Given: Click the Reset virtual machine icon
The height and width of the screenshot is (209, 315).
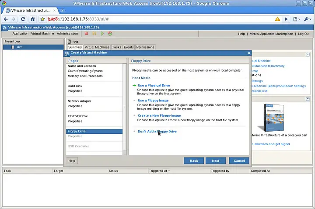Looking at the screenshot, I should point(110,34).
